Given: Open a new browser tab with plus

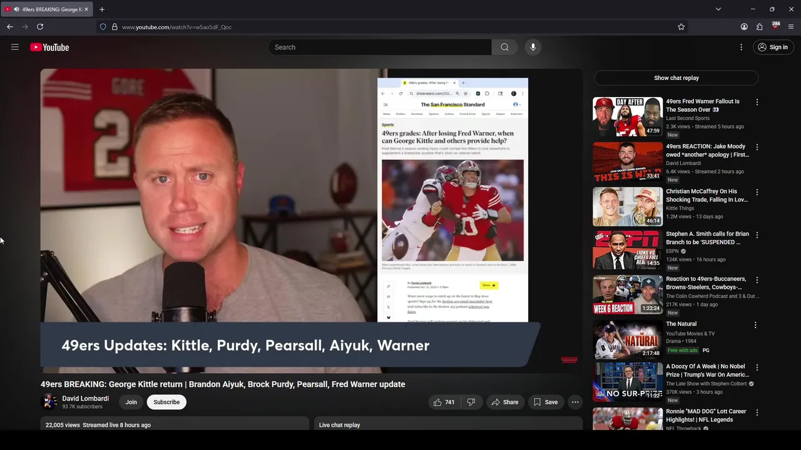Looking at the screenshot, I should [102, 9].
